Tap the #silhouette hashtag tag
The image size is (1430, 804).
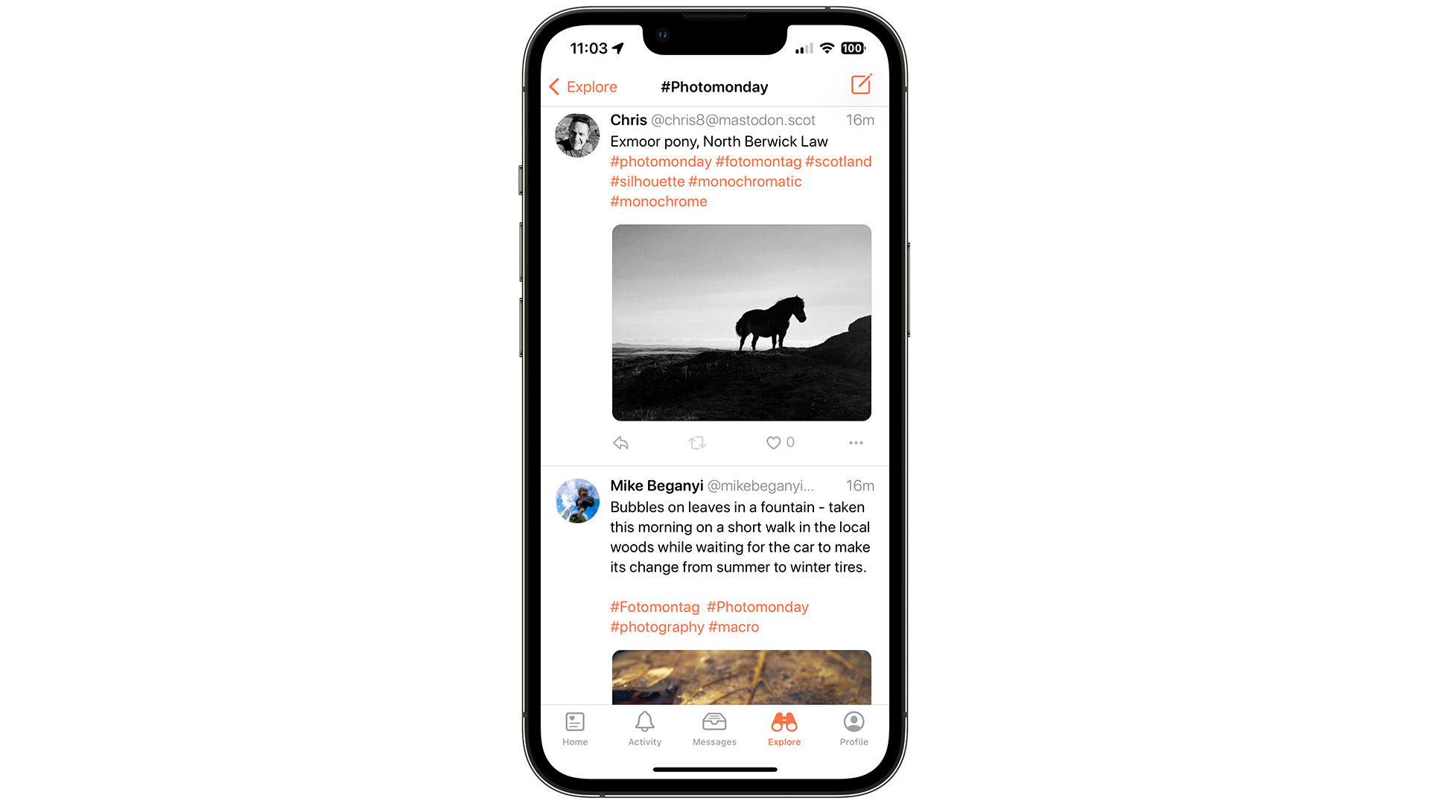[647, 181]
